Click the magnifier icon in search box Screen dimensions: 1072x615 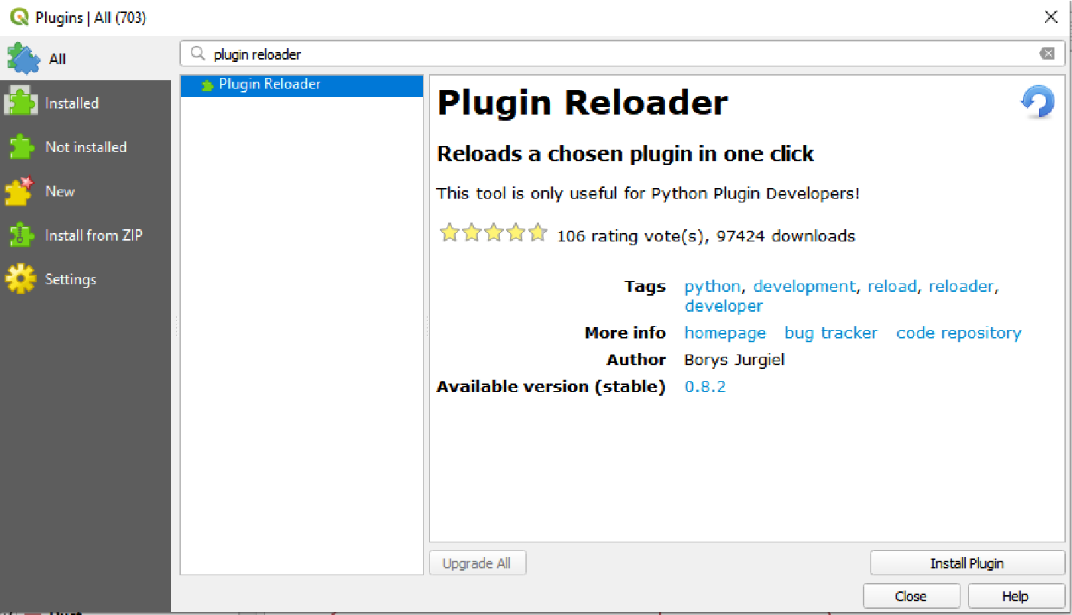(198, 54)
